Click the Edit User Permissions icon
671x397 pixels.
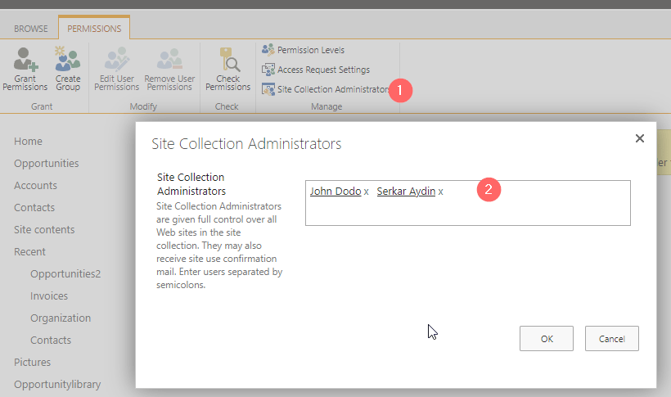pyautogui.click(x=116, y=59)
